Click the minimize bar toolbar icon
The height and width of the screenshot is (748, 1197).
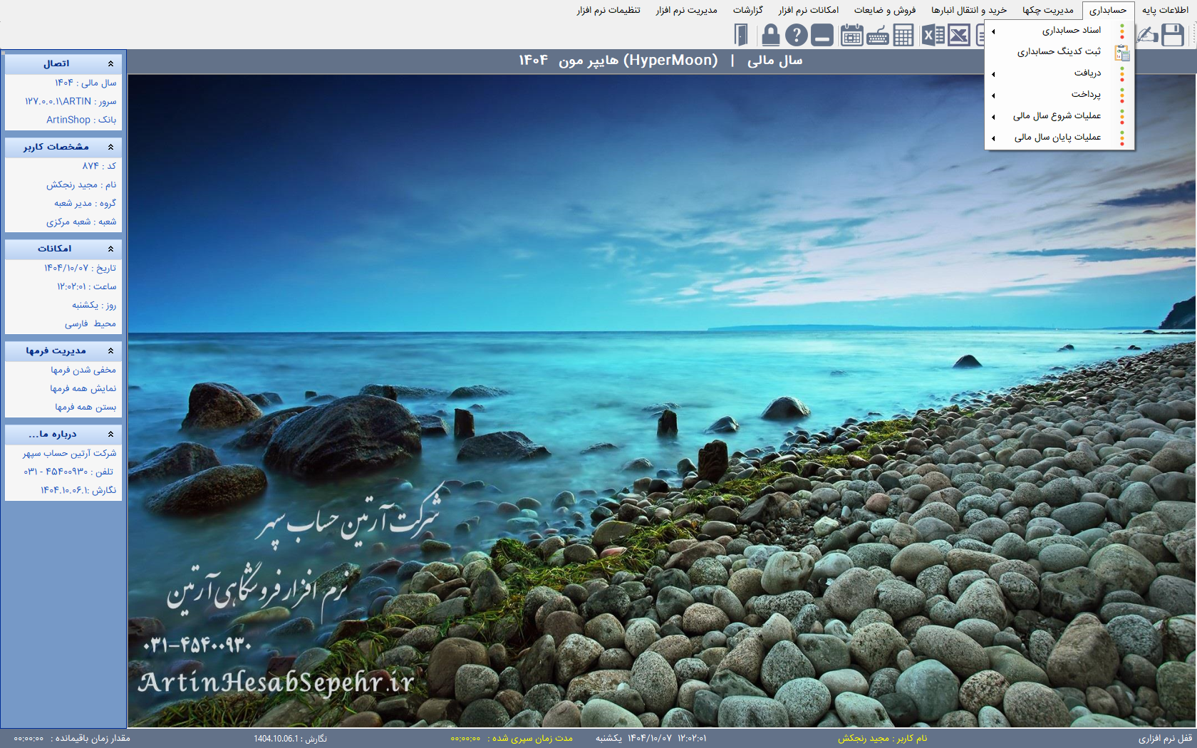click(x=822, y=35)
